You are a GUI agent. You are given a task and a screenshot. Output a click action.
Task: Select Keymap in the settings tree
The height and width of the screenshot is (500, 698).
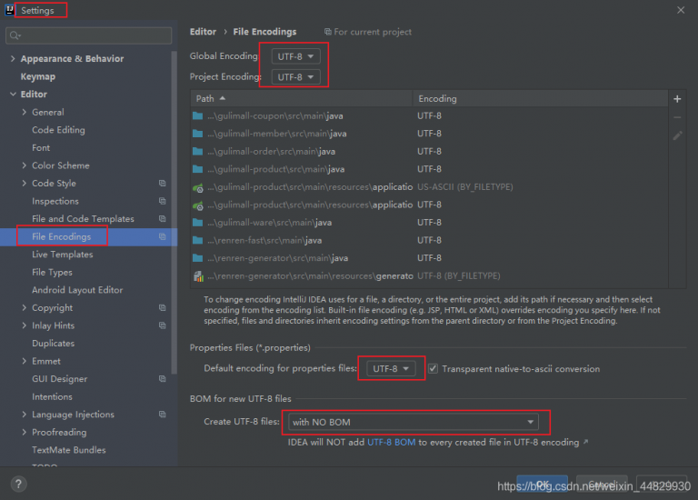pos(38,76)
